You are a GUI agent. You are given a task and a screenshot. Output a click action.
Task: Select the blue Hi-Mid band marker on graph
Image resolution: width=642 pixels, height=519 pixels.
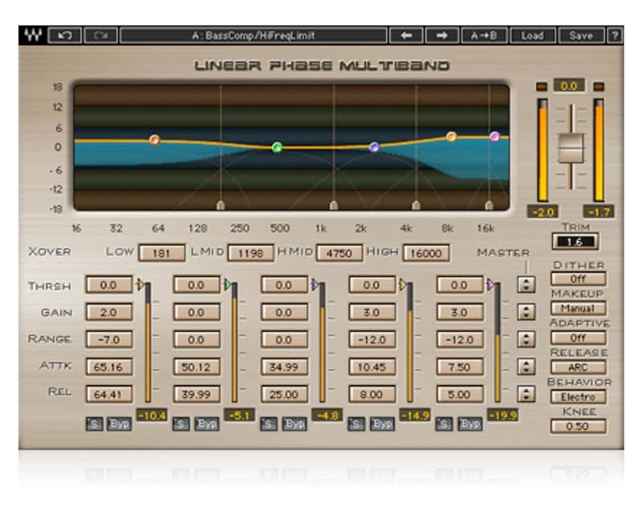pos(374,147)
